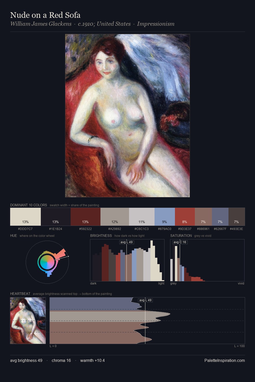Click the 'SATURATION' section heading
The image size is (255, 382).
click(x=181, y=236)
